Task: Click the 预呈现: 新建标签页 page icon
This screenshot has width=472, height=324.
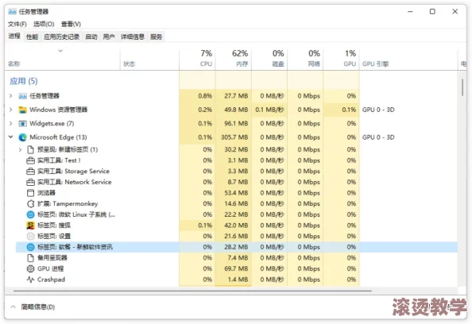Action: click(x=30, y=149)
